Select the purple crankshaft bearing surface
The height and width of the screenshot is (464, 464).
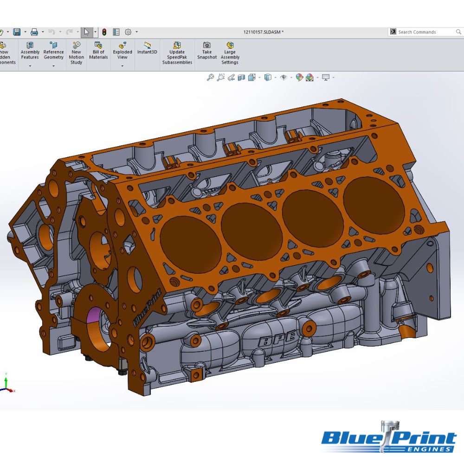(95, 315)
